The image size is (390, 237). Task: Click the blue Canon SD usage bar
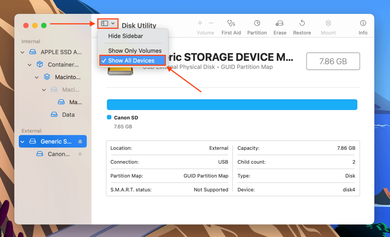(x=232, y=104)
